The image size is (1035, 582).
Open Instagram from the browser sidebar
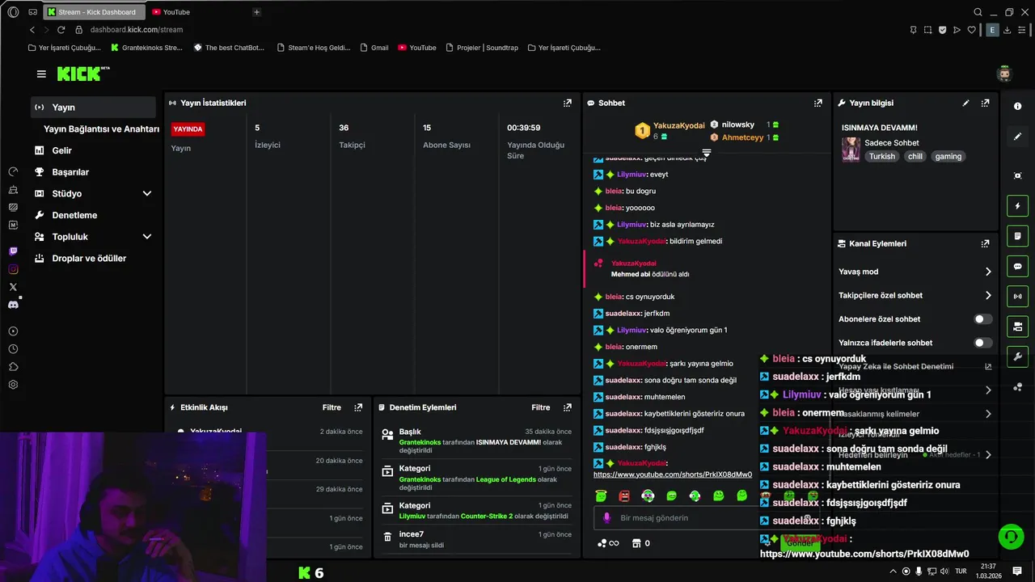(x=13, y=269)
